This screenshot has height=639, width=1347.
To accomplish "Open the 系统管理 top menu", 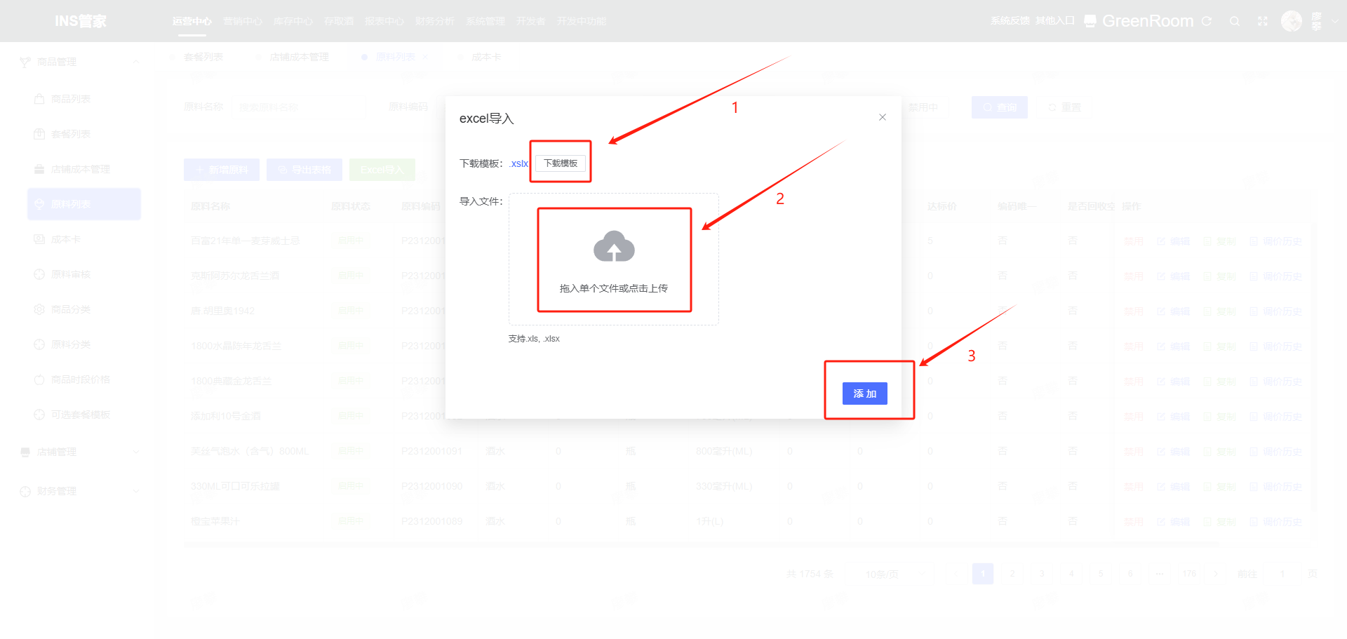I will 485,21.
